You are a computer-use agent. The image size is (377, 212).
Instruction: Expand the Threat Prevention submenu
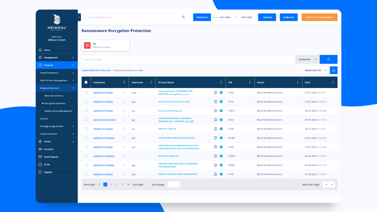pyautogui.click(x=57, y=73)
